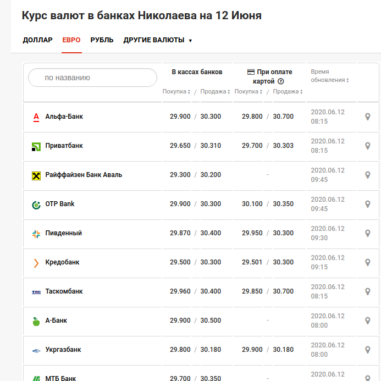The width and height of the screenshot is (381, 381).
Task: Click Приватбанк cash sell rate 30.310
Action: point(211,146)
